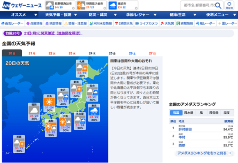Select the 仙台 weather card on map
This screenshot has width=238, height=163.
[x=92, y=93]
